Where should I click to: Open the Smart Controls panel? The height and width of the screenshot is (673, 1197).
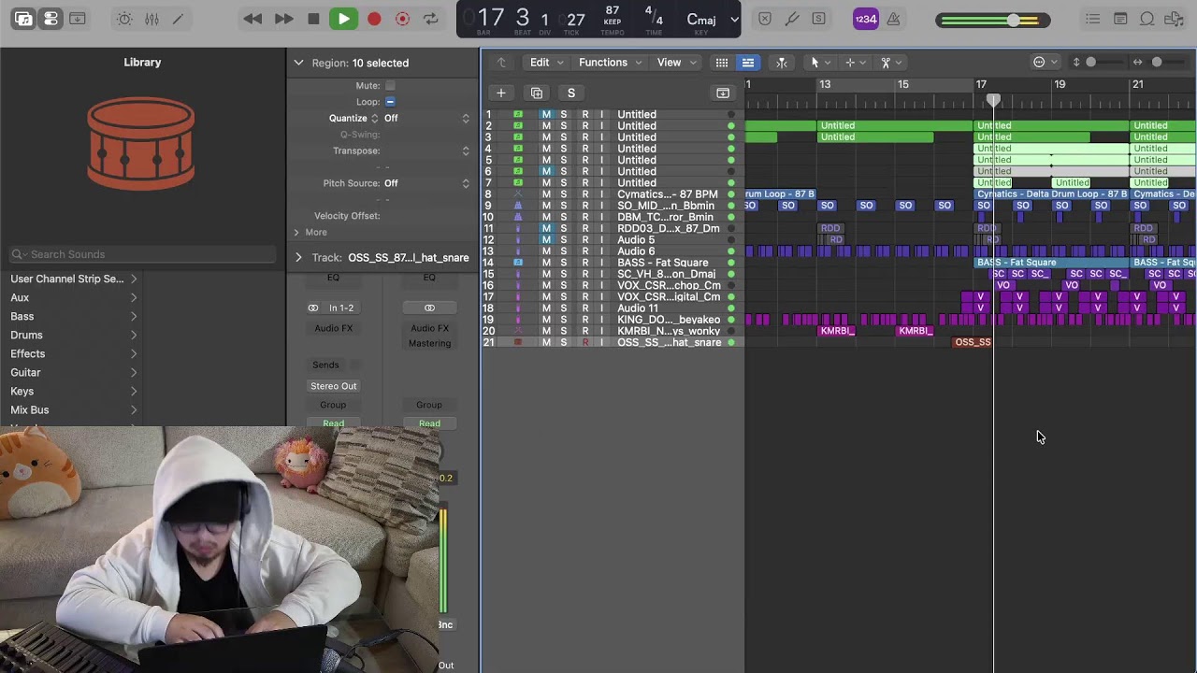click(x=124, y=19)
